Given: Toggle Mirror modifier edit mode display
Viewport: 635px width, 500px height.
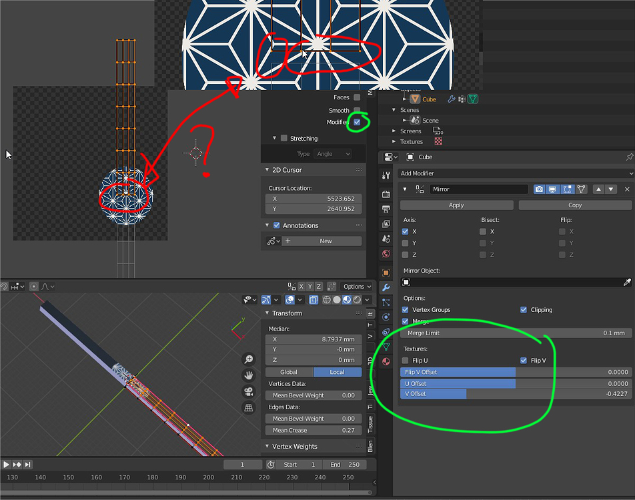Looking at the screenshot, I should (567, 189).
